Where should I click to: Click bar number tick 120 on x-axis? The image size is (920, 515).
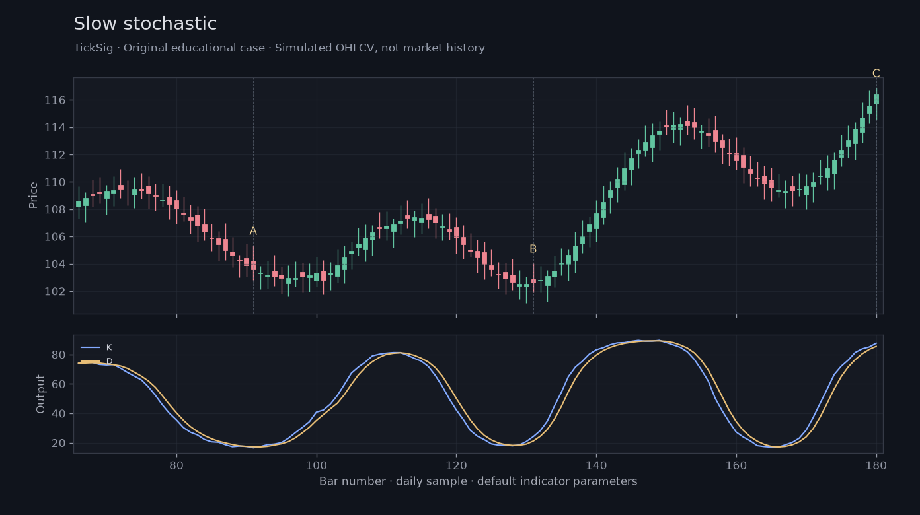(x=456, y=465)
